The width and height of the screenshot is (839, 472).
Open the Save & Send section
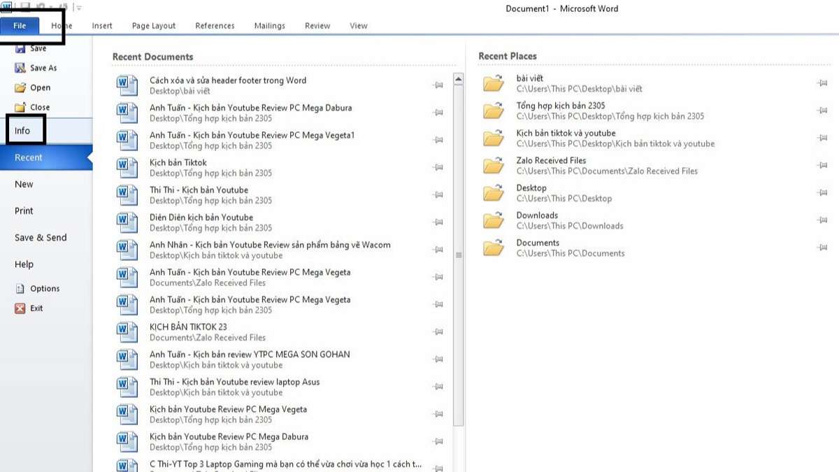(41, 238)
